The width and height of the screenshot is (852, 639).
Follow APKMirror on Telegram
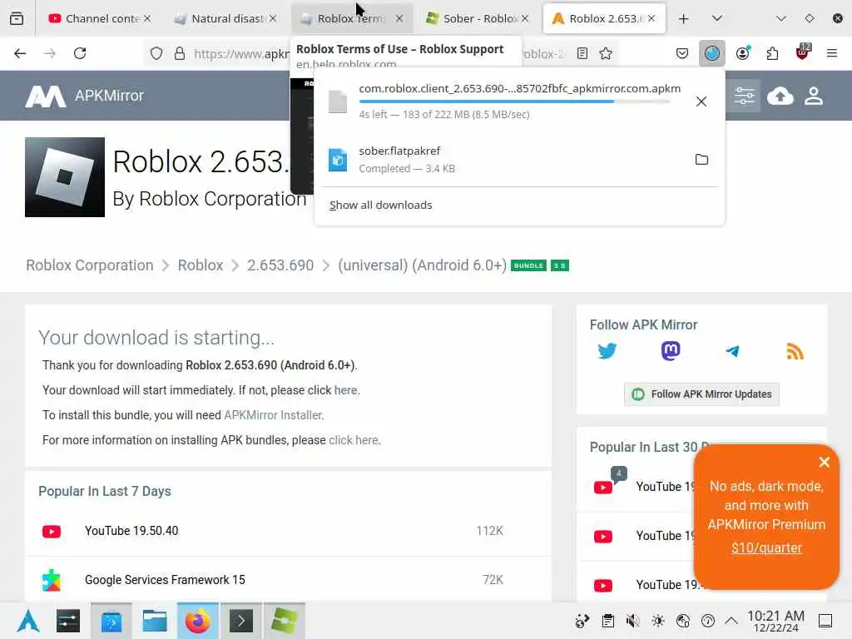tap(732, 351)
